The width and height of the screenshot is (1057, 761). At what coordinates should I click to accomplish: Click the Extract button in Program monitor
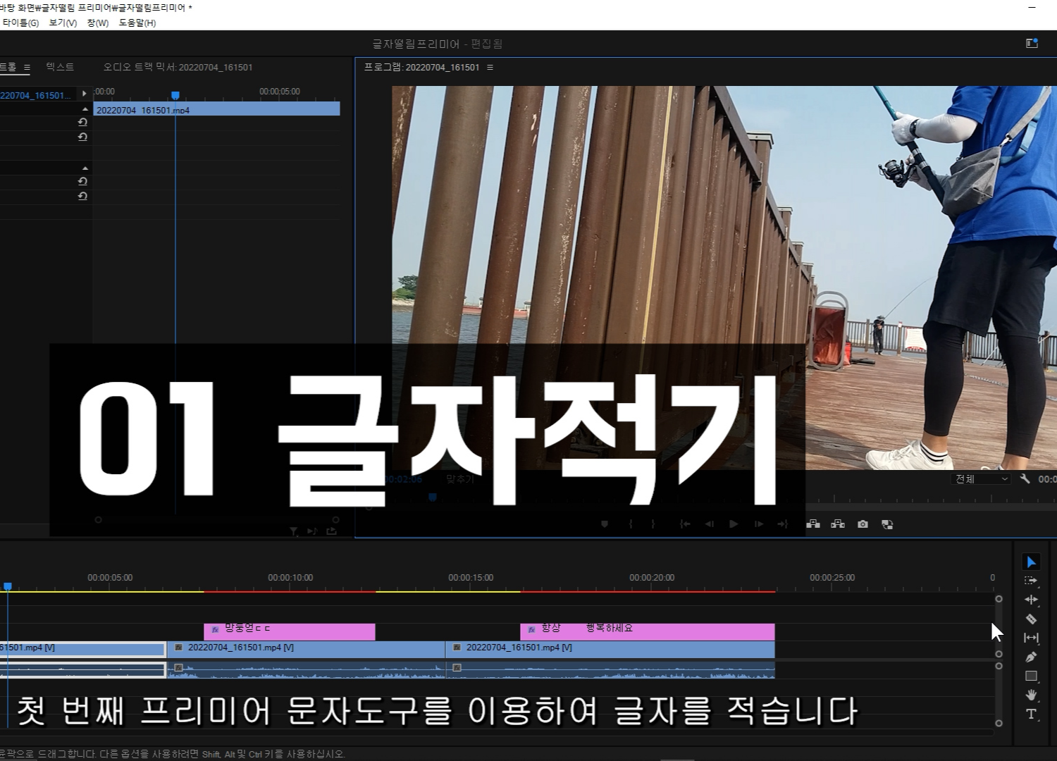838,524
